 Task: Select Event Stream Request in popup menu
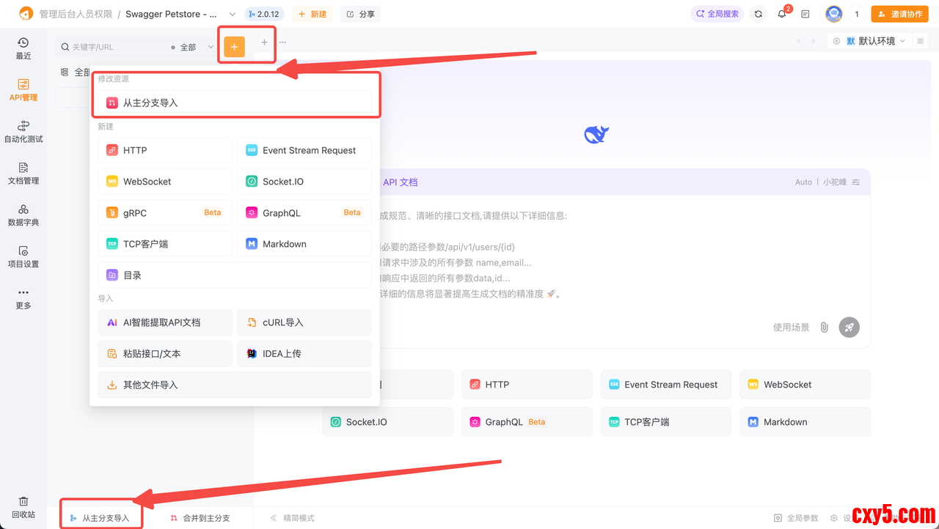304,150
